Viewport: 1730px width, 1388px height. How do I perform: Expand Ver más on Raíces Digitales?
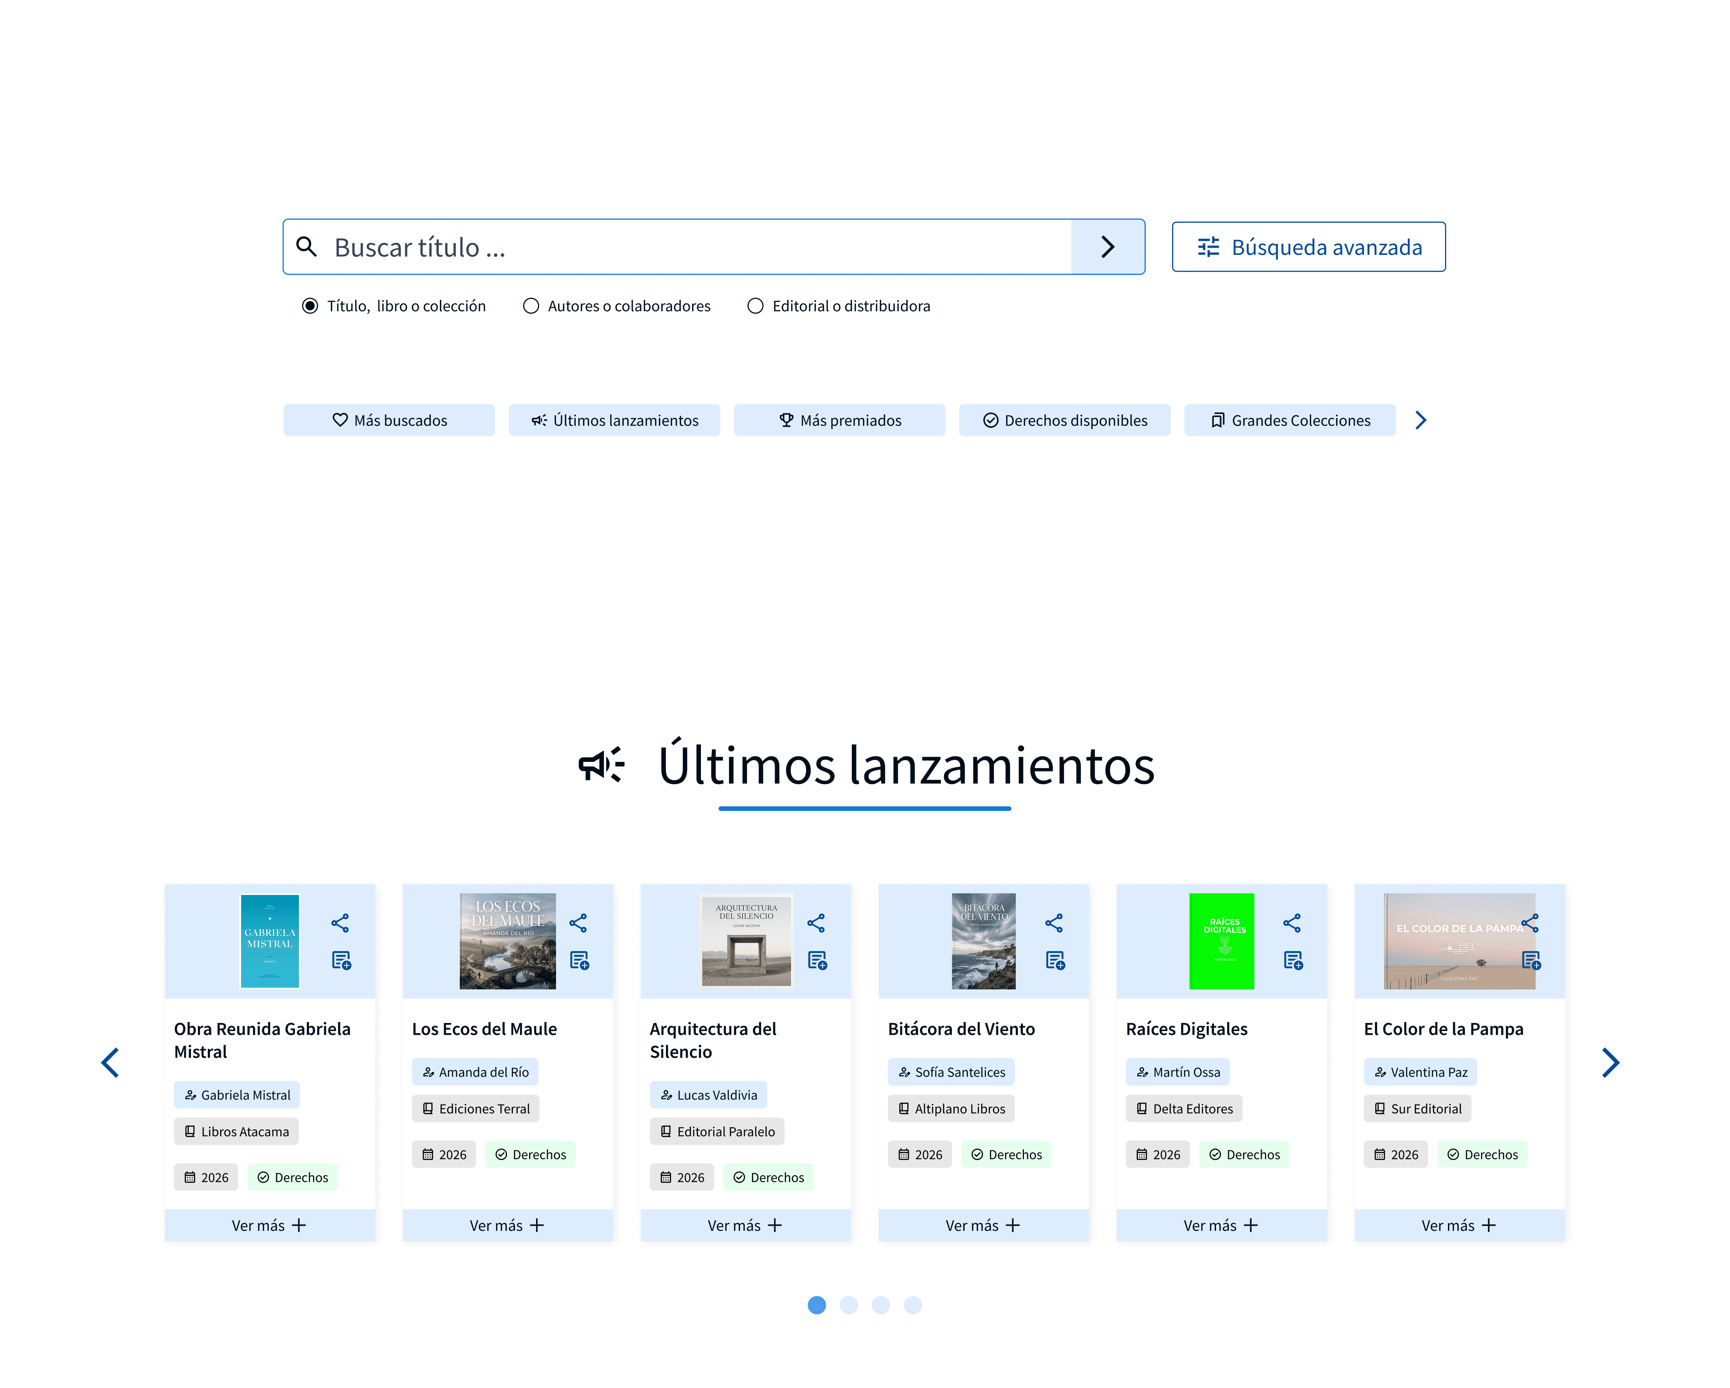[x=1221, y=1224]
